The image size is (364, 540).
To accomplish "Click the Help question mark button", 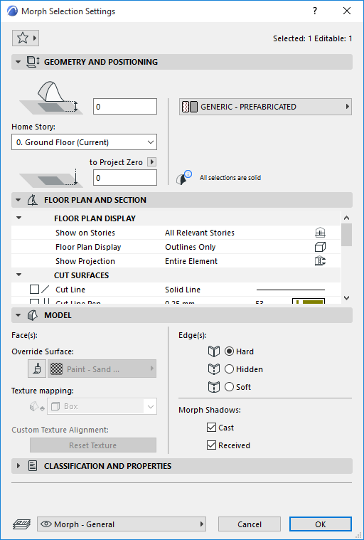I will coord(315,11).
